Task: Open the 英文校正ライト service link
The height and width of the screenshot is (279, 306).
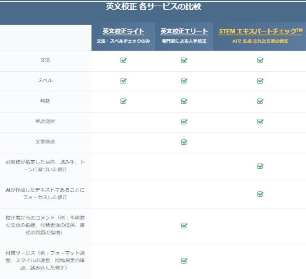Action: coord(123,32)
